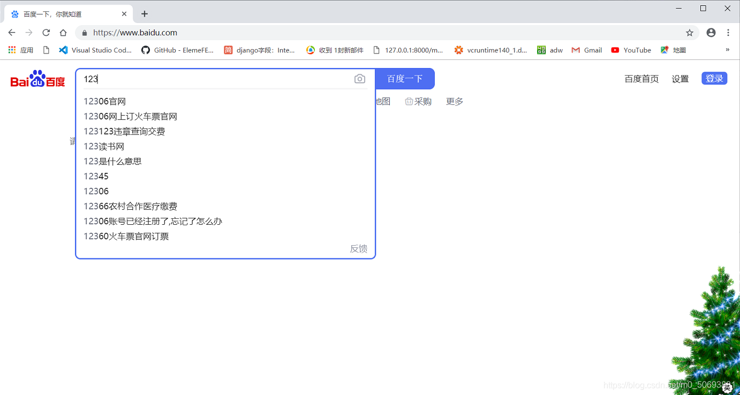Click the Baidu logo
The width and height of the screenshot is (740, 395).
click(38, 79)
